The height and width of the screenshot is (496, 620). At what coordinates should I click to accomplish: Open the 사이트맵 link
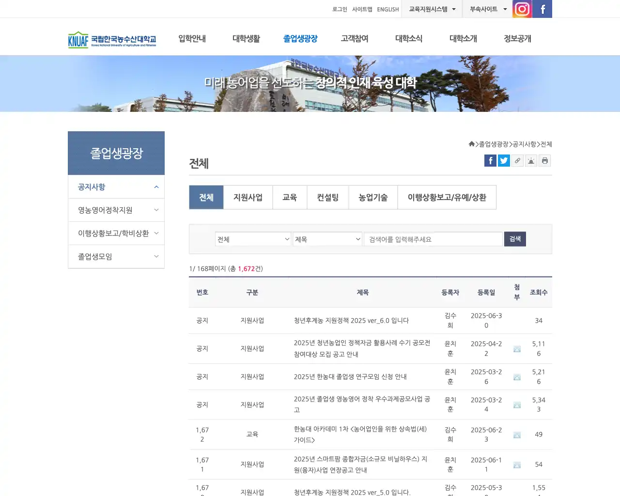click(x=362, y=9)
